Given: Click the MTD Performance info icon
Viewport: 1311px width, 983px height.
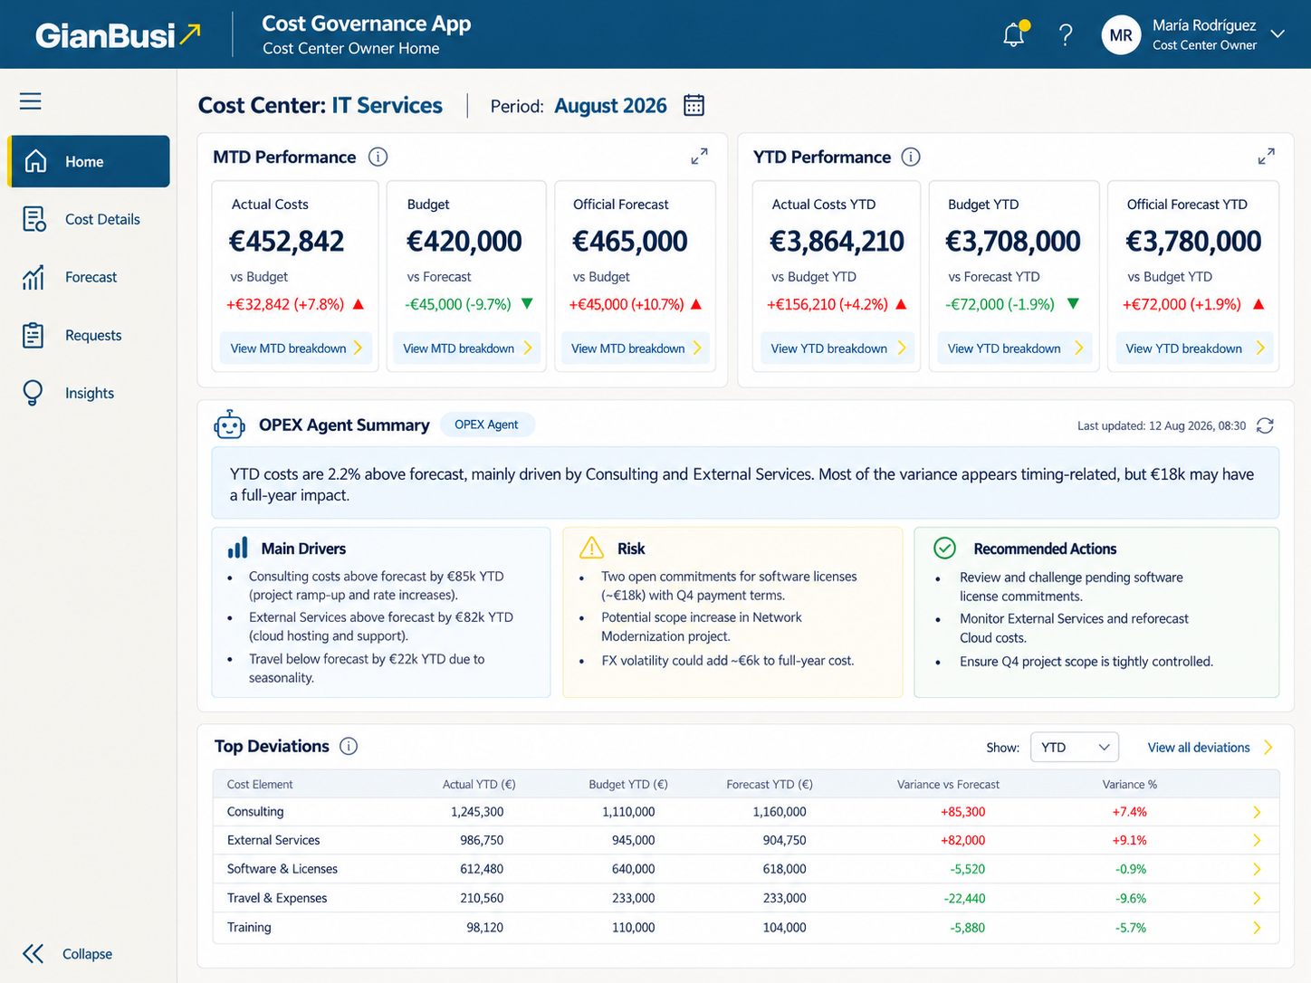Looking at the screenshot, I should pos(378,157).
